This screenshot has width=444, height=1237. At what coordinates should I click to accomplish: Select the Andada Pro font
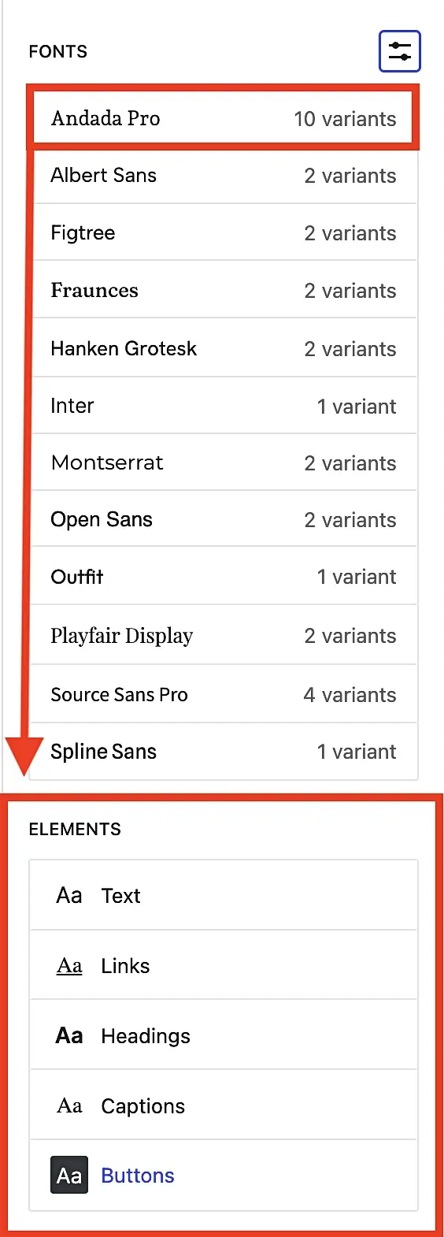[x=224, y=118]
